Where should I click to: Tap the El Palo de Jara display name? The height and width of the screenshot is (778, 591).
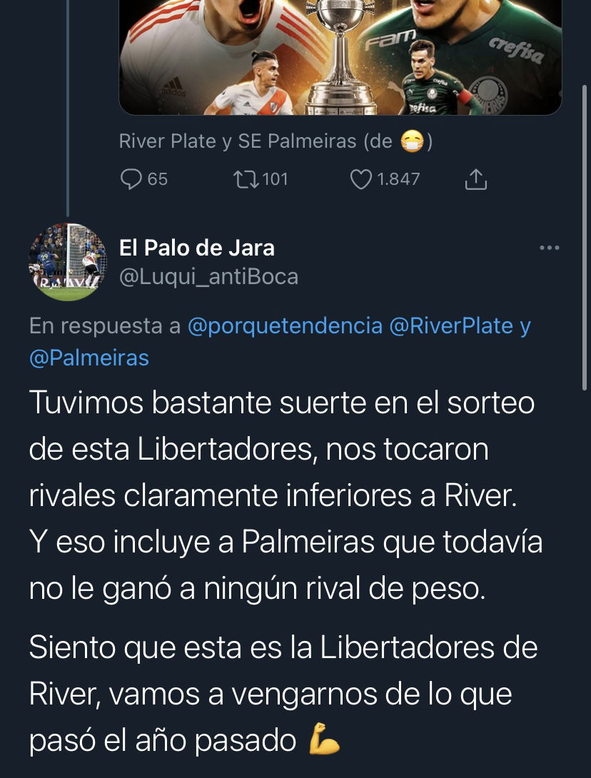pyautogui.click(x=196, y=248)
